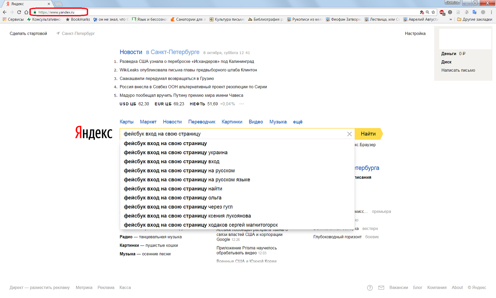
Task: Open the Диск link
Action: tap(446, 62)
